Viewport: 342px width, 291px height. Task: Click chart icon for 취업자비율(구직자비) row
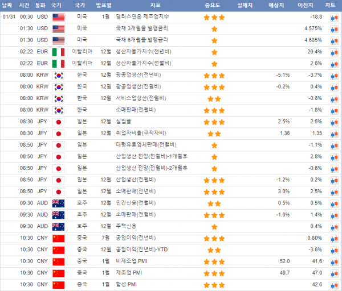pyautogui.click(x=333, y=134)
